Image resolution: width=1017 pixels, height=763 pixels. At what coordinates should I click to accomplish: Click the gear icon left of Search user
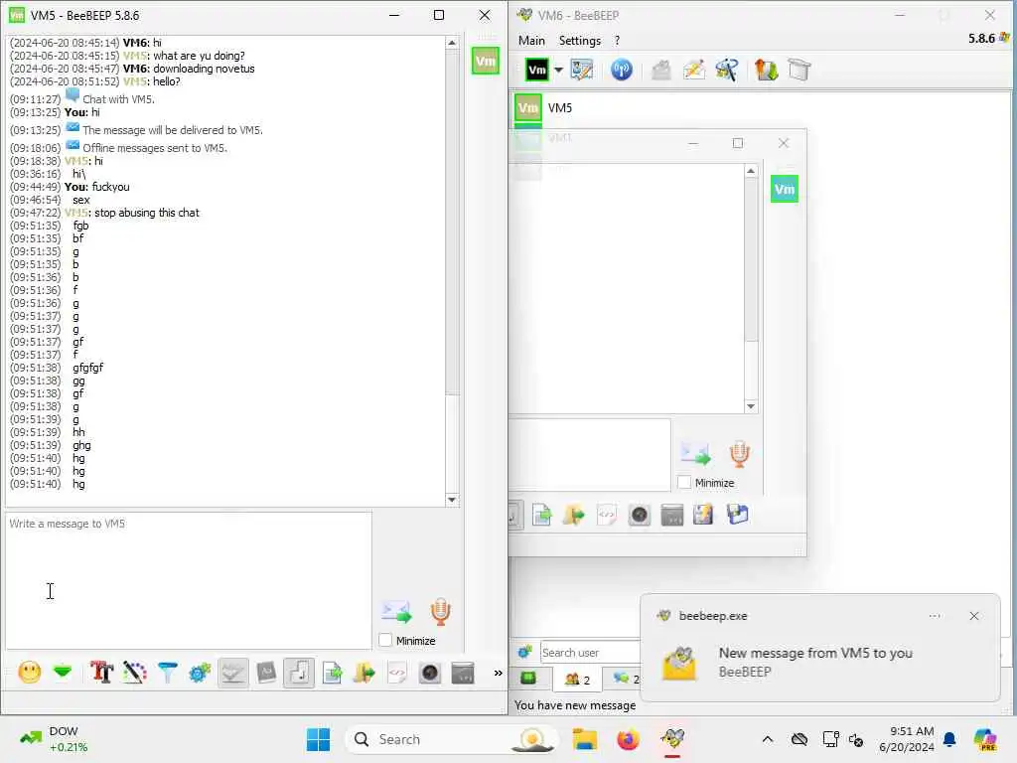click(x=524, y=652)
